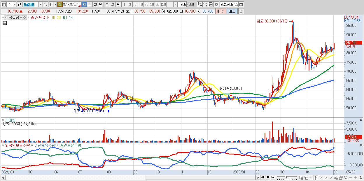364x181 pixels.
Task: Open the 주 type dropdown arrow
Action: pyautogui.click(x=14, y=5)
